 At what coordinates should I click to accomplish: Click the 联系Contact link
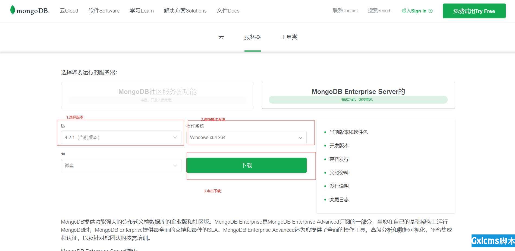point(345,11)
